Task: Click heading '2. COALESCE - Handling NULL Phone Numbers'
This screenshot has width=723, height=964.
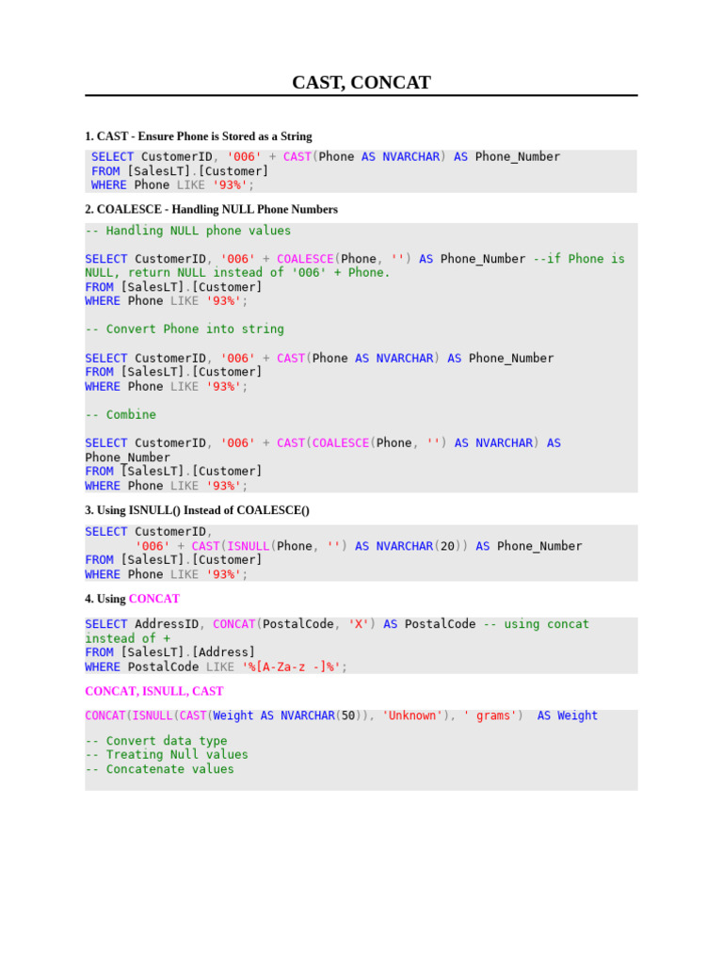Action: pos(211,210)
